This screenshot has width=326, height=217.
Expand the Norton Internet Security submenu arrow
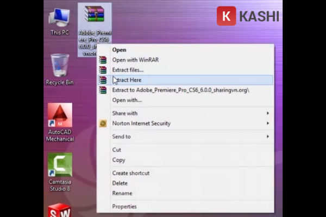[x=267, y=124]
